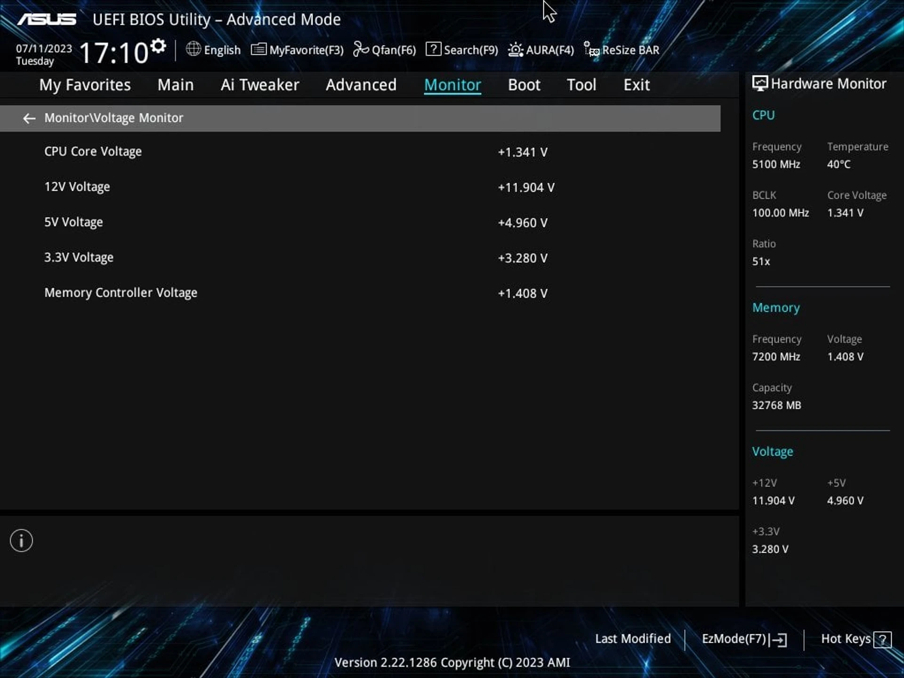Click the globe language icon
Image resolution: width=904 pixels, height=678 pixels.
tap(193, 49)
